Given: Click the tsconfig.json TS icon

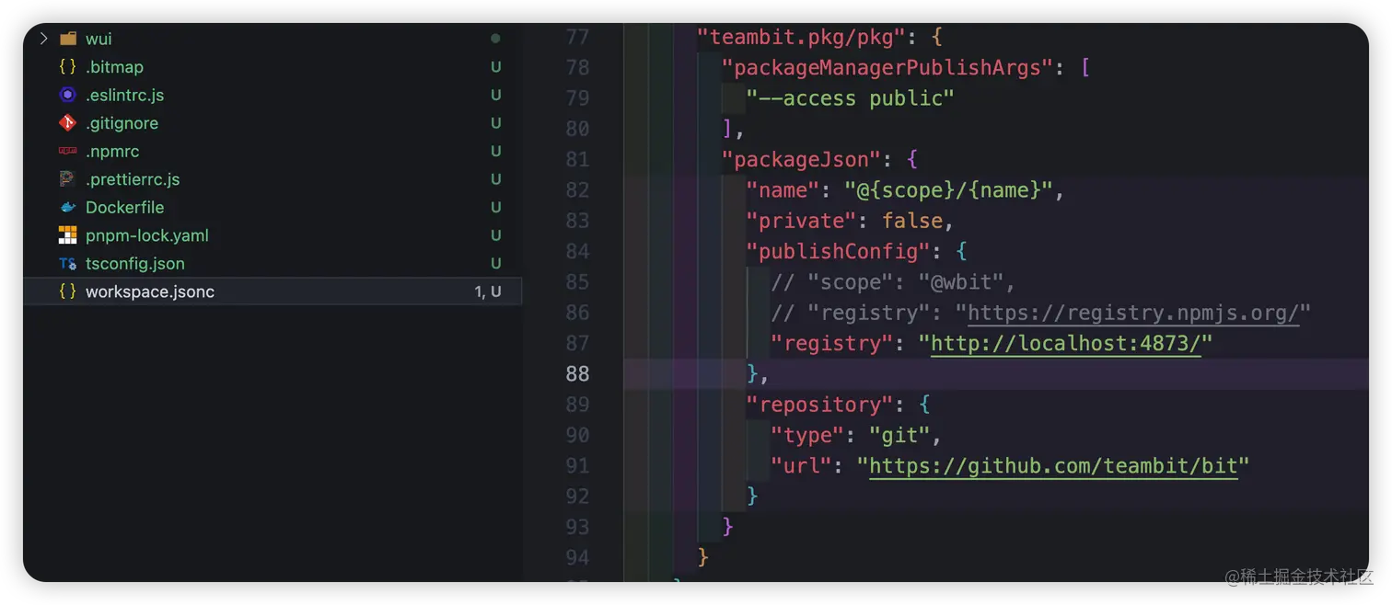Looking at the screenshot, I should [67, 264].
